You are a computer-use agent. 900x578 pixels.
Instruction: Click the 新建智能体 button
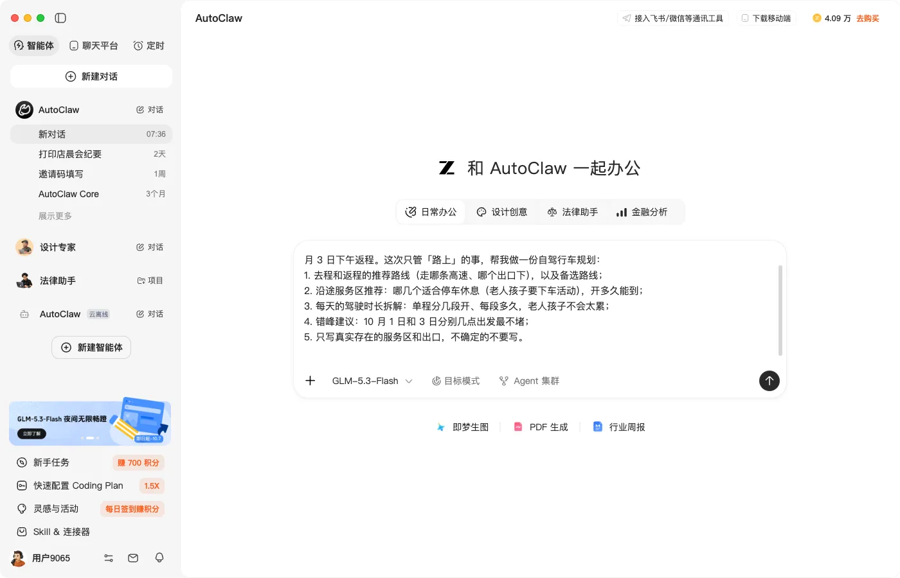point(91,347)
